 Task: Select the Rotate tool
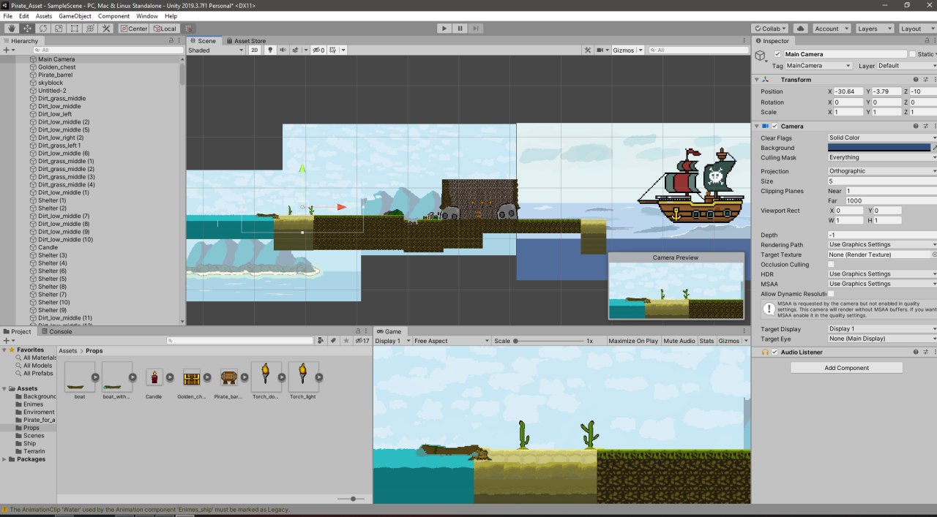point(43,29)
